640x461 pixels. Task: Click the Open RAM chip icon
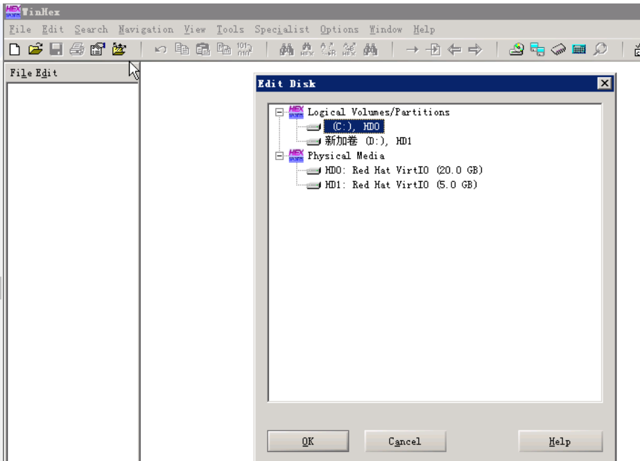[x=558, y=49]
